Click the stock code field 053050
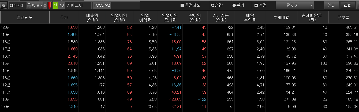 (x=18, y=5)
